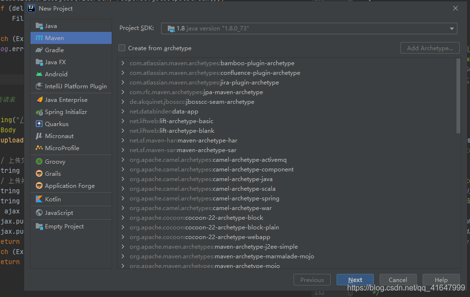Viewport: 470px width, 297px height.
Task: Click the Android robot icon
Action: [39, 74]
